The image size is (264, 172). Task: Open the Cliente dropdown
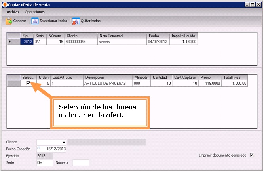coord(63,142)
